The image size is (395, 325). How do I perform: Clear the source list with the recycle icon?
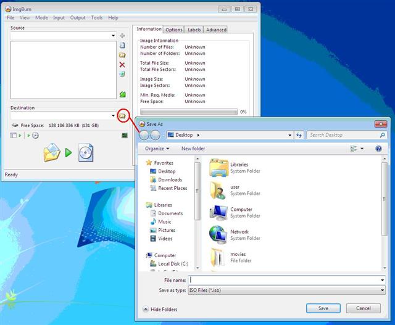click(122, 74)
